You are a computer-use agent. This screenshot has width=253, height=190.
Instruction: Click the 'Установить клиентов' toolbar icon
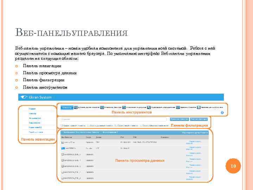coord(102,107)
